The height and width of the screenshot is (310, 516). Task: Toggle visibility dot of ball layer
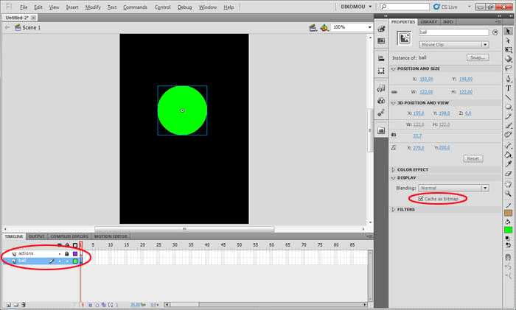pos(60,261)
